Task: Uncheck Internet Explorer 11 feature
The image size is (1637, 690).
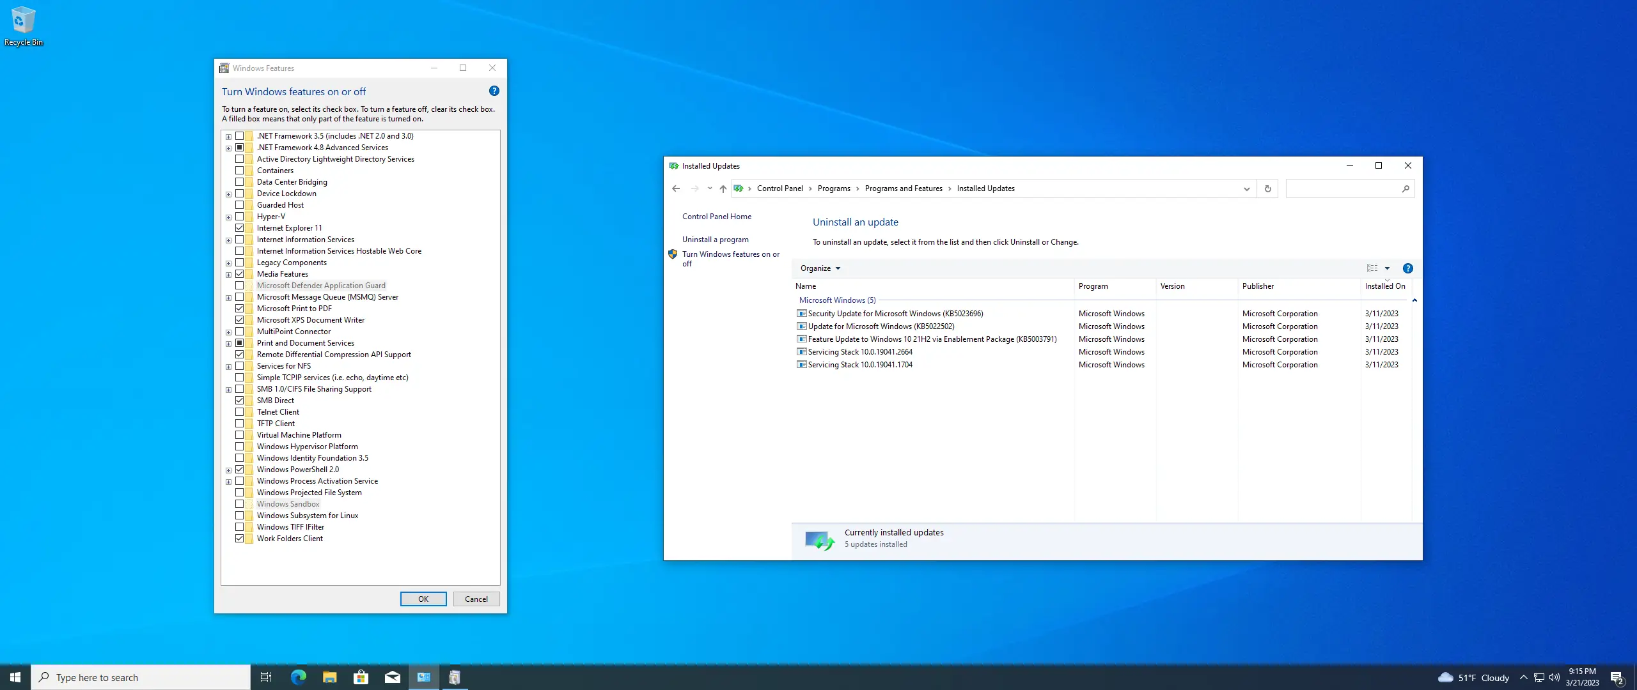Action: (240, 228)
